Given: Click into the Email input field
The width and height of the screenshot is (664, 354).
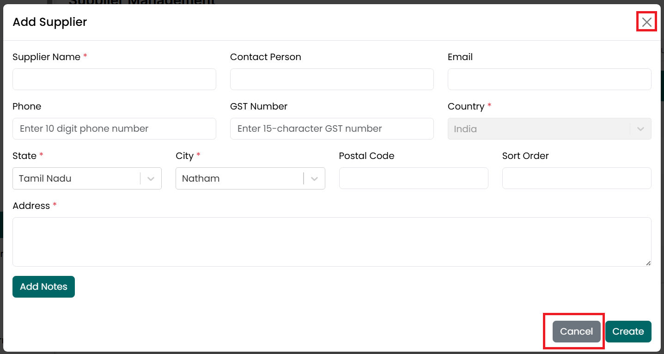Looking at the screenshot, I should click(x=549, y=79).
